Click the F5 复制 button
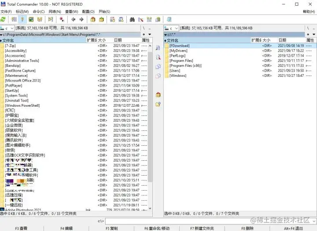The image size is (317, 231). (x=111, y=228)
